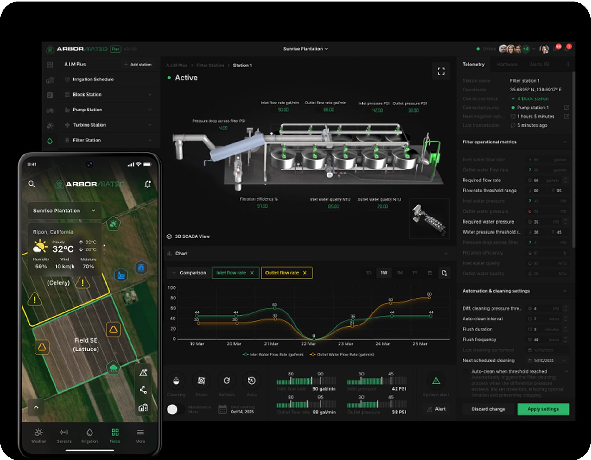Click the Auto mode icon
591x460 pixels.
(251, 381)
